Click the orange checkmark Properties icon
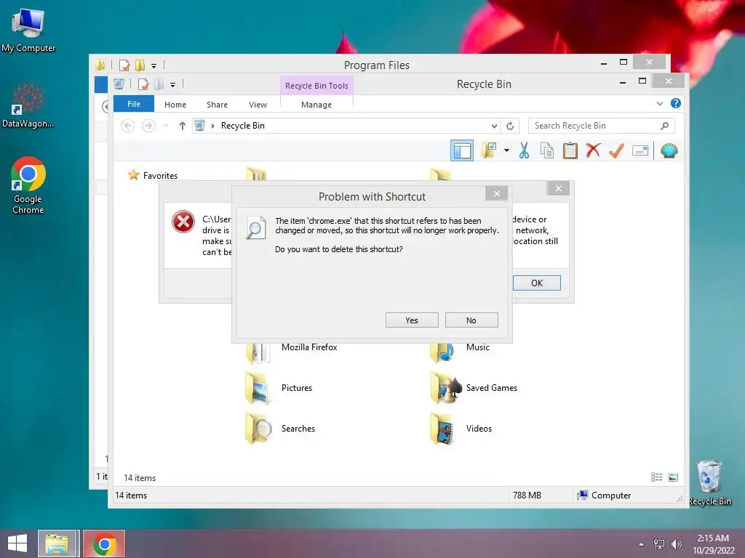The width and height of the screenshot is (745, 558). pyautogui.click(x=616, y=151)
